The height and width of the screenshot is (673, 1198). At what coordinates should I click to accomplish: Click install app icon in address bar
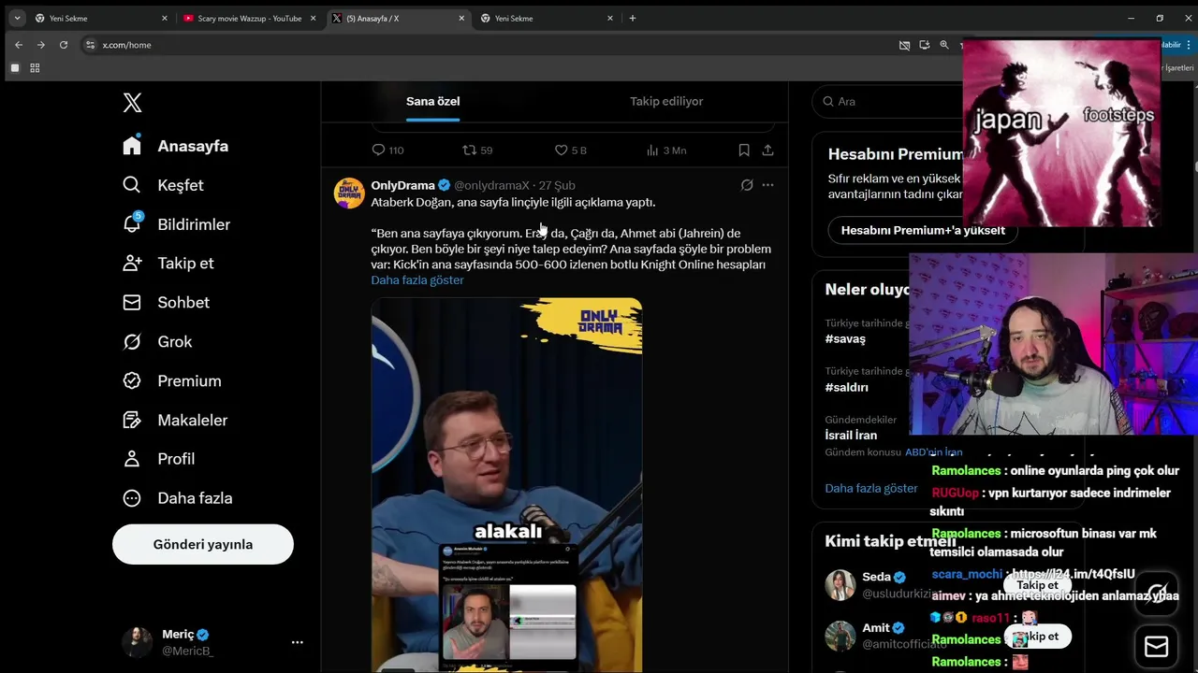pos(925,45)
